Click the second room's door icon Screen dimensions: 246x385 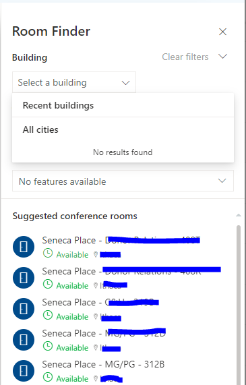click(x=24, y=278)
